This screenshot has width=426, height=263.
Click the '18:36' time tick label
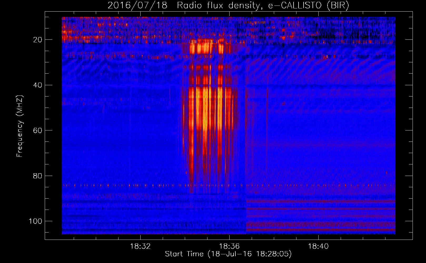[x=229, y=246]
